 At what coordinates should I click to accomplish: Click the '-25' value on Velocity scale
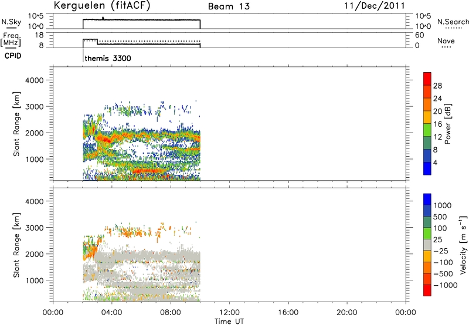(x=441, y=250)
